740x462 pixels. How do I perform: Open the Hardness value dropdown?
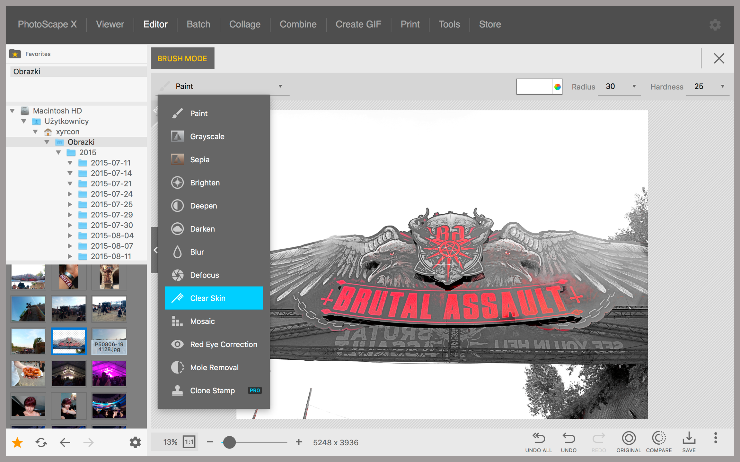(708, 86)
